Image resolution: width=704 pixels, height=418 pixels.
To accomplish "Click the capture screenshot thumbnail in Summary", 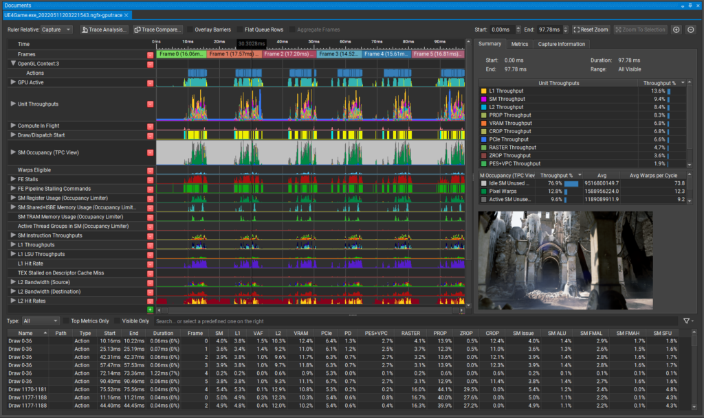I will pos(565,262).
